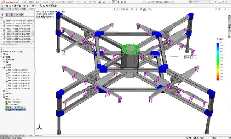This screenshot has height=139, width=231.
Task: Select the highlighted factor of safety result plot
Action: pyautogui.click(x=16, y=109)
